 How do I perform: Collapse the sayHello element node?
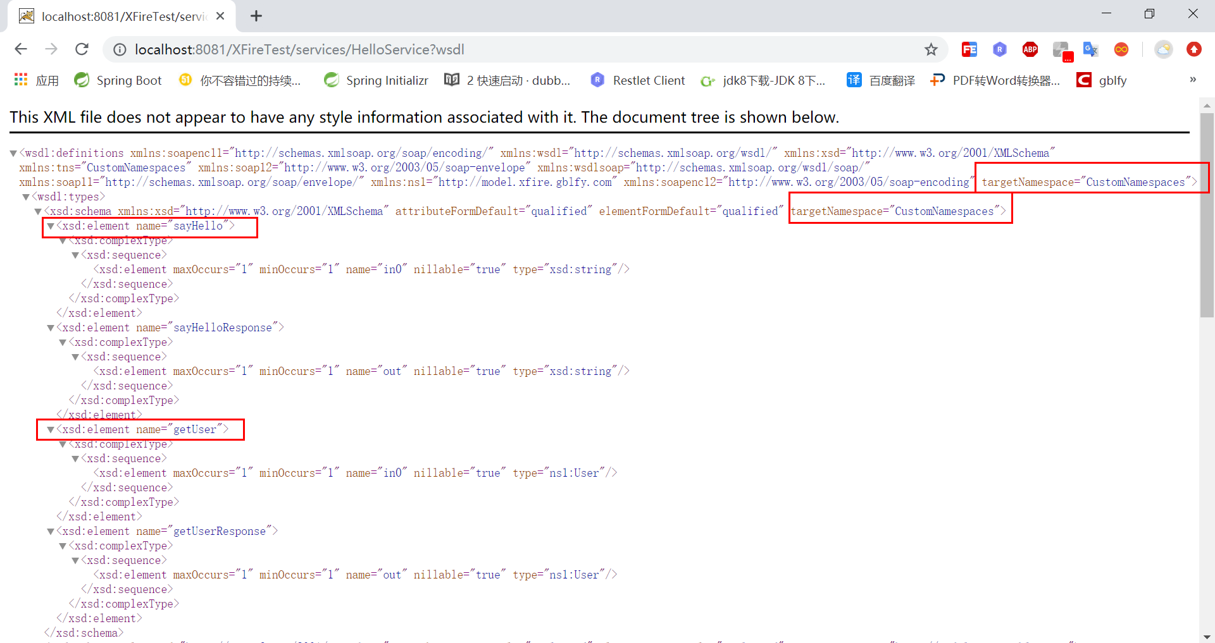pyautogui.click(x=51, y=226)
